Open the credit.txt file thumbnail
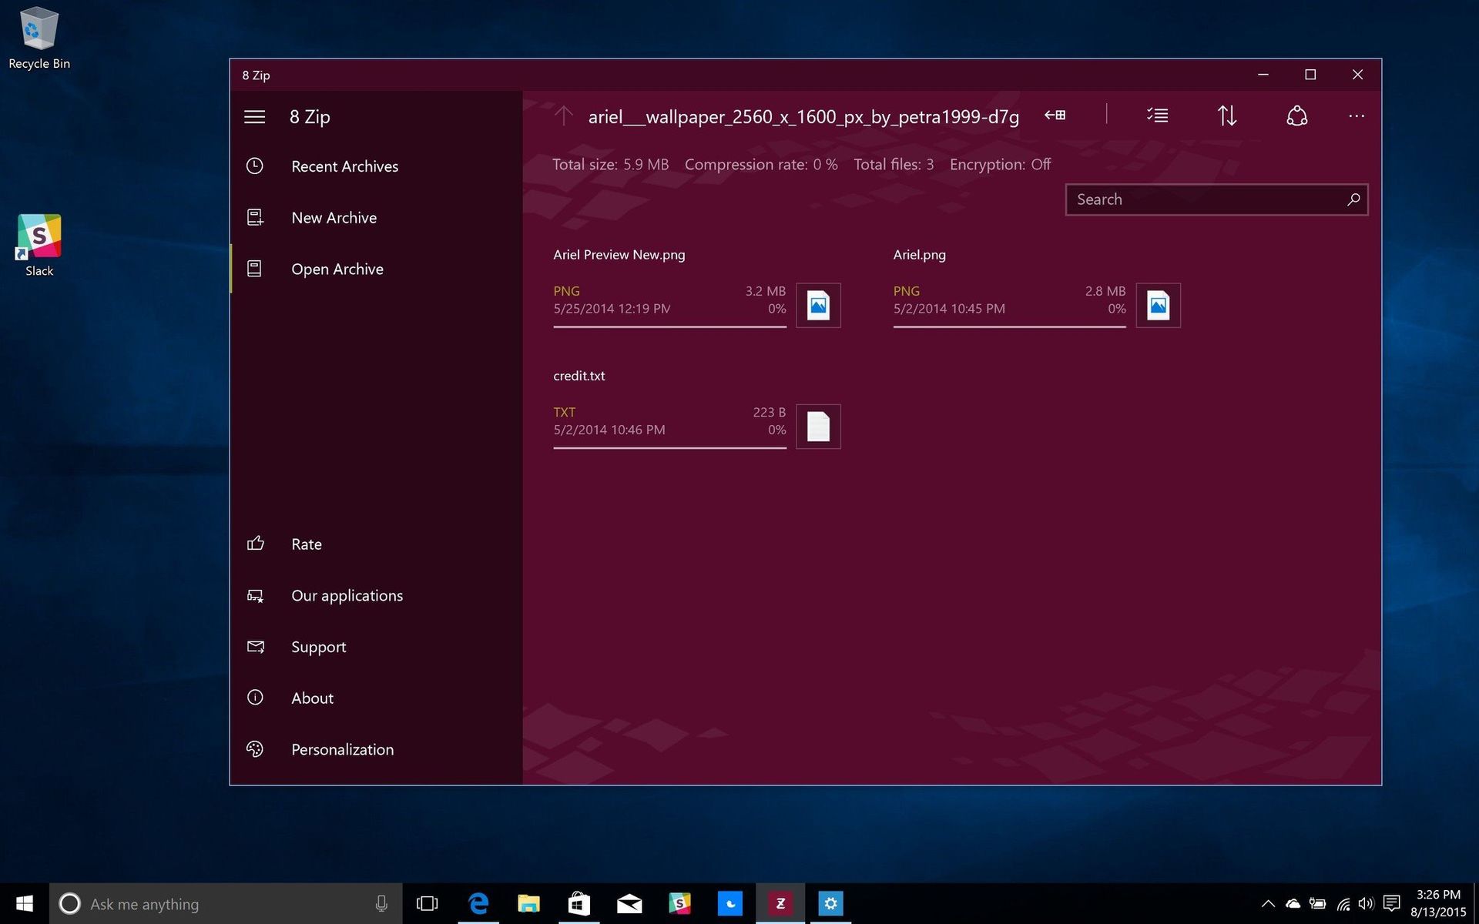 coord(817,426)
